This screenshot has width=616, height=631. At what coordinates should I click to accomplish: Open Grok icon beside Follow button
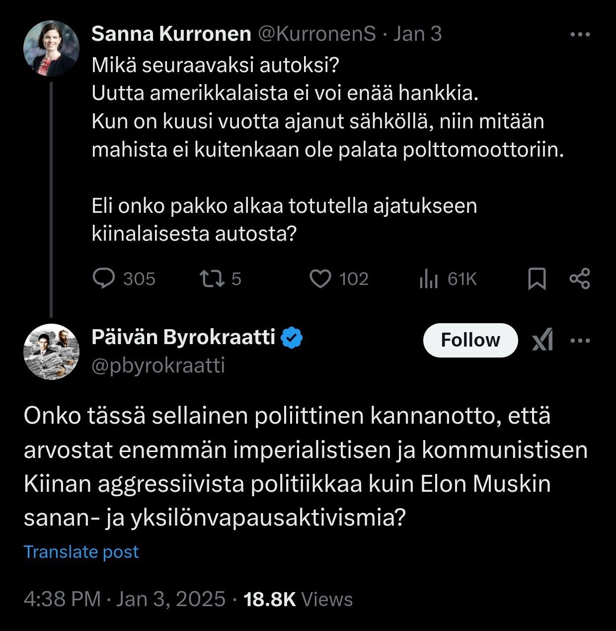pyautogui.click(x=542, y=341)
